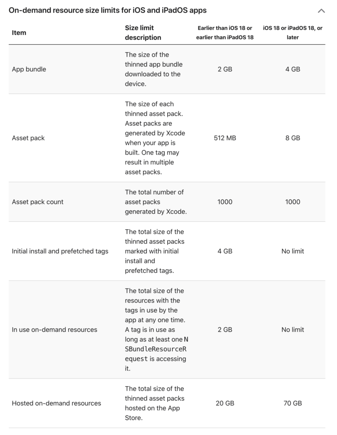
Task: Click the "Asset pack" row label
Action: click(x=28, y=138)
